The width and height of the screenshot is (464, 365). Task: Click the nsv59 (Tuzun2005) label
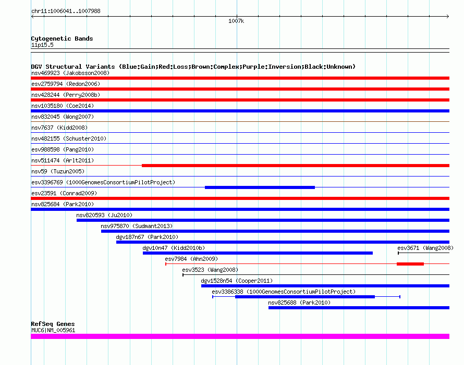point(58,171)
